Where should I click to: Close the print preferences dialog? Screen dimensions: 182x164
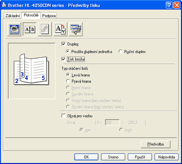[177, 5]
